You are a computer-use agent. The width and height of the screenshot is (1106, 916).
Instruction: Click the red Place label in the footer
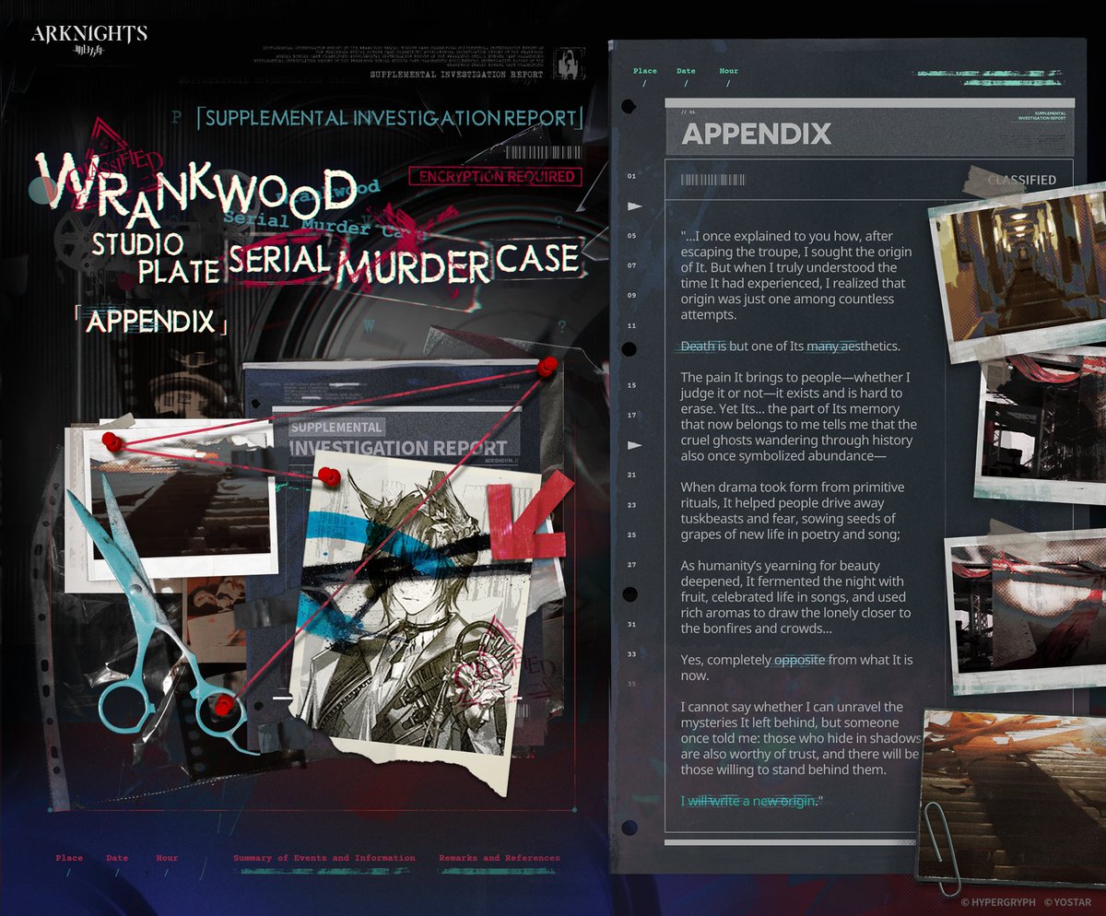coord(69,858)
